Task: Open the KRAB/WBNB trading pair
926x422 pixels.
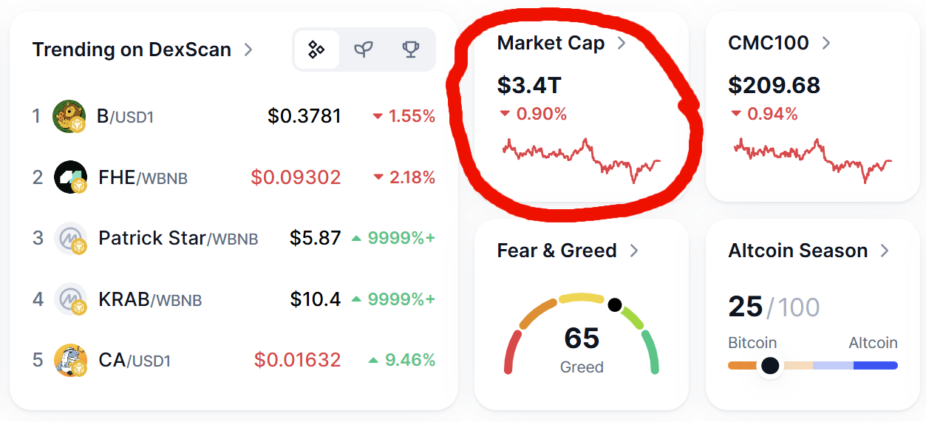Action: [x=150, y=299]
